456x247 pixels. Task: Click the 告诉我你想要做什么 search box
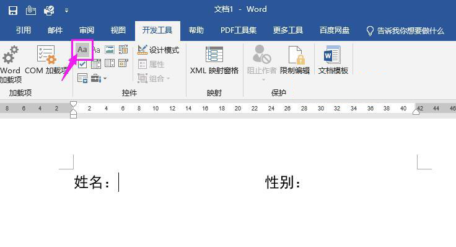click(405, 30)
